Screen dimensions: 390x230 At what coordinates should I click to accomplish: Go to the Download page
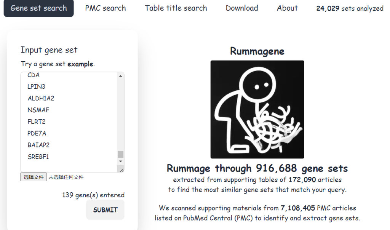(x=241, y=8)
